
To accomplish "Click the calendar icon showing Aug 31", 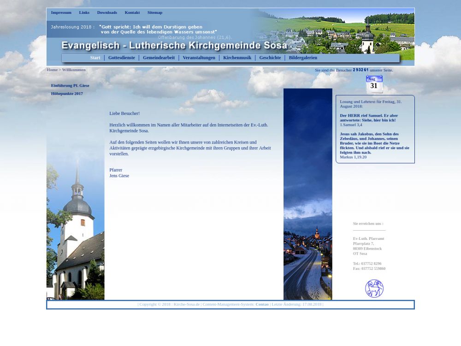I will coord(374,84).
